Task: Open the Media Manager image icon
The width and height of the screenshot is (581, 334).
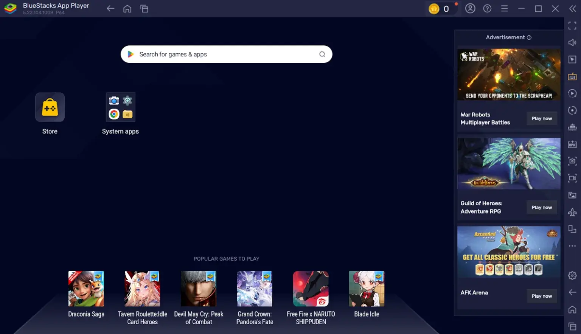Action: coord(572,195)
